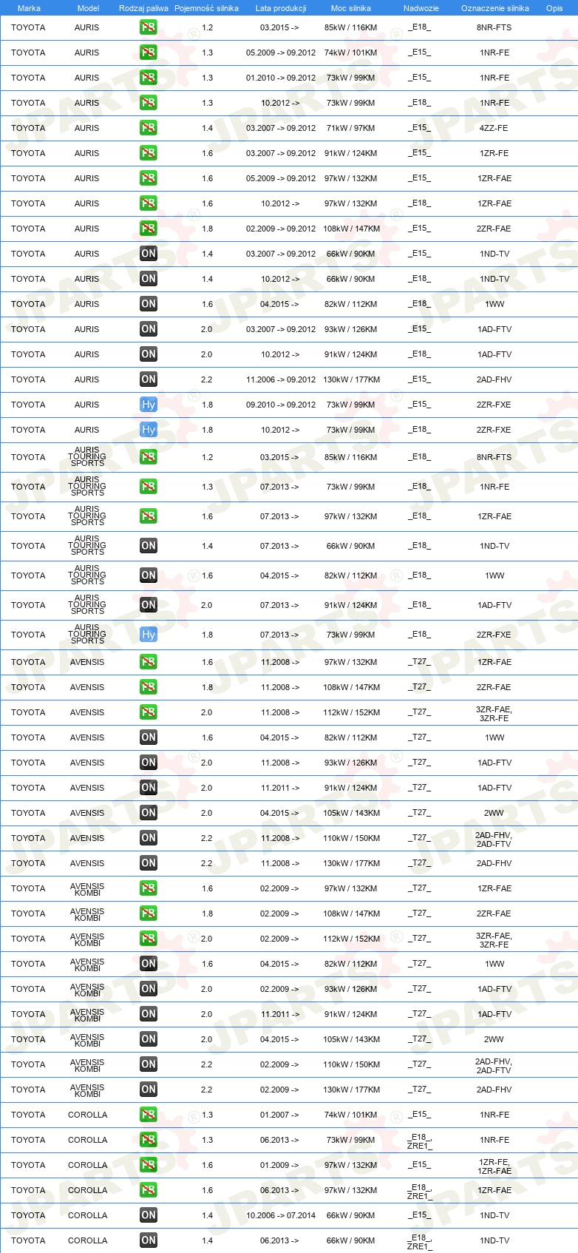Click ON icon in Avensis 11.2011 91kW row
Image resolution: width=578 pixels, height=1253 pixels.
tap(149, 788)
